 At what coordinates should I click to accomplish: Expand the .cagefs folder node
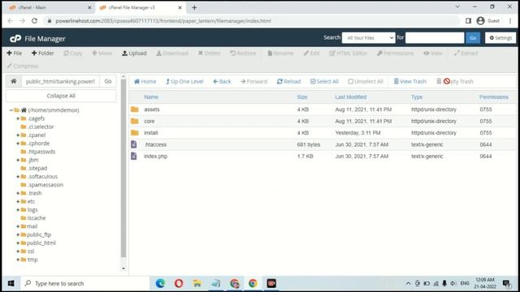(18, 118)
